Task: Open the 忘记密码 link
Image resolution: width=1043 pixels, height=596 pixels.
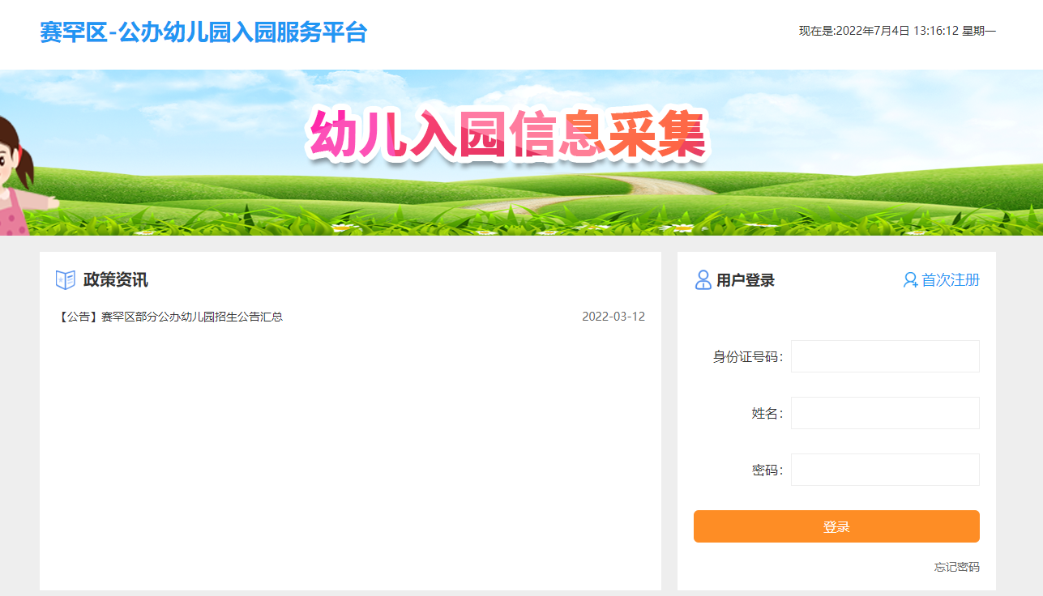Action: (957, 567)
